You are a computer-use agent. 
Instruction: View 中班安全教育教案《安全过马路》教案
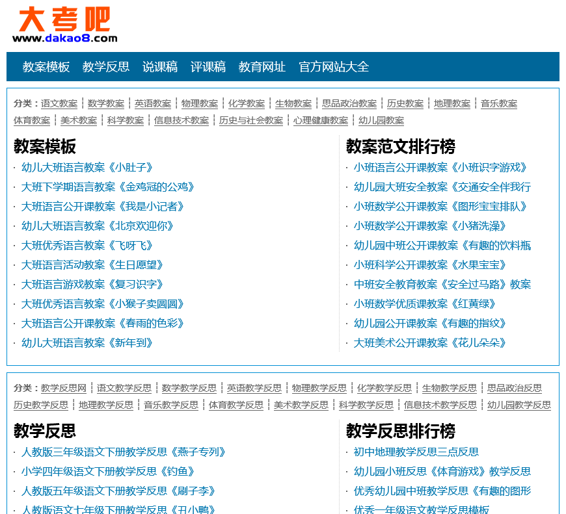tap(442, 284)
